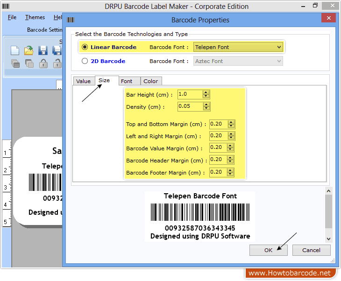The width and height of the screenshot is (341, 281).
Task: Click the OK button
Action: point(269,250)
